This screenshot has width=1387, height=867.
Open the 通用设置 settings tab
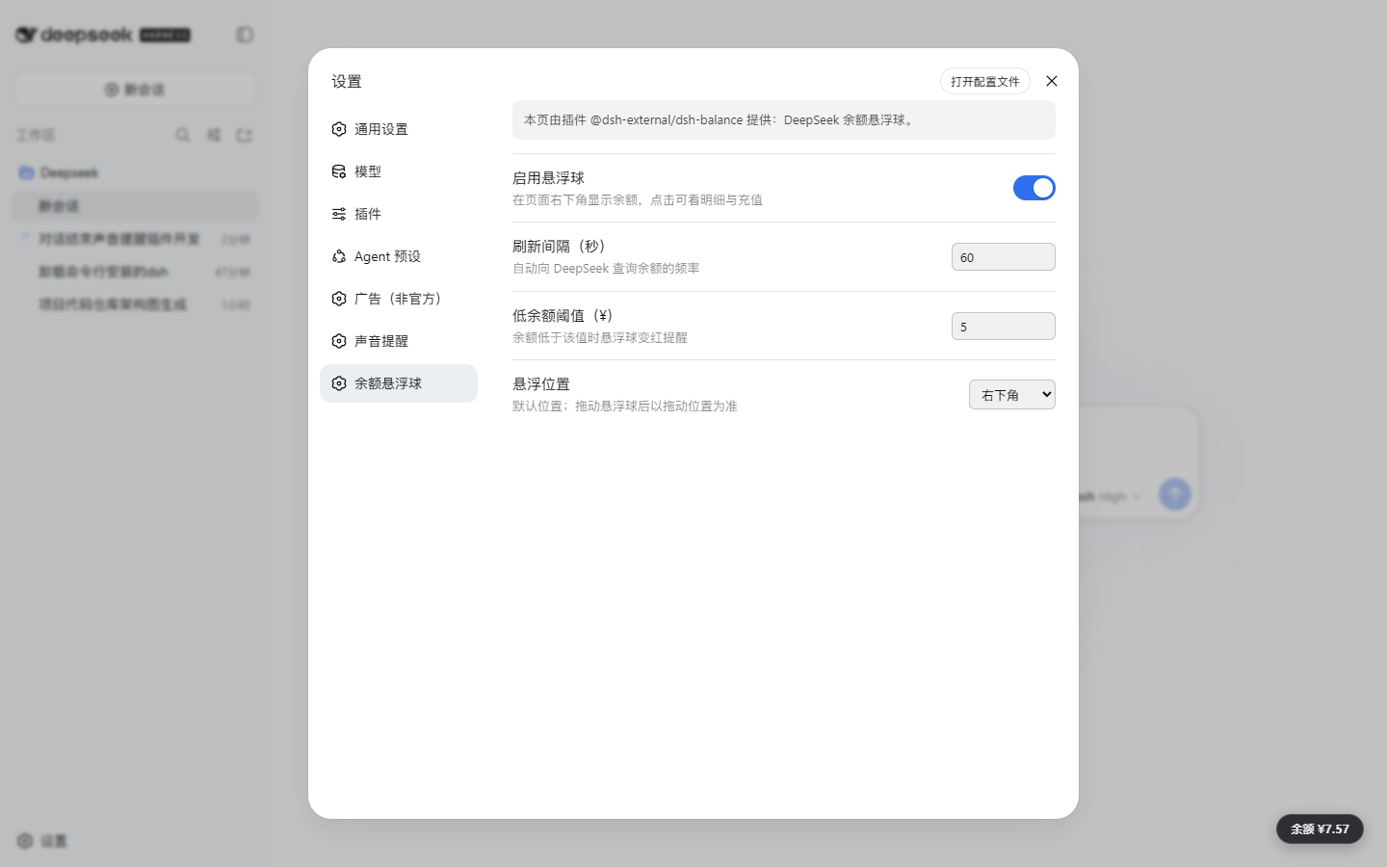[399, 129]
